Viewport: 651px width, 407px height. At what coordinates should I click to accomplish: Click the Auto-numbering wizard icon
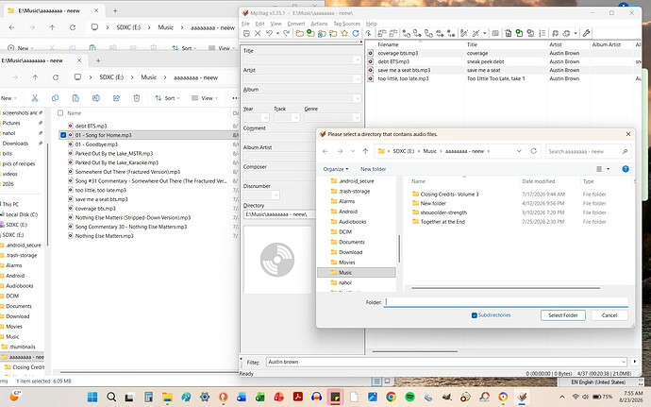tap(542, 33)
